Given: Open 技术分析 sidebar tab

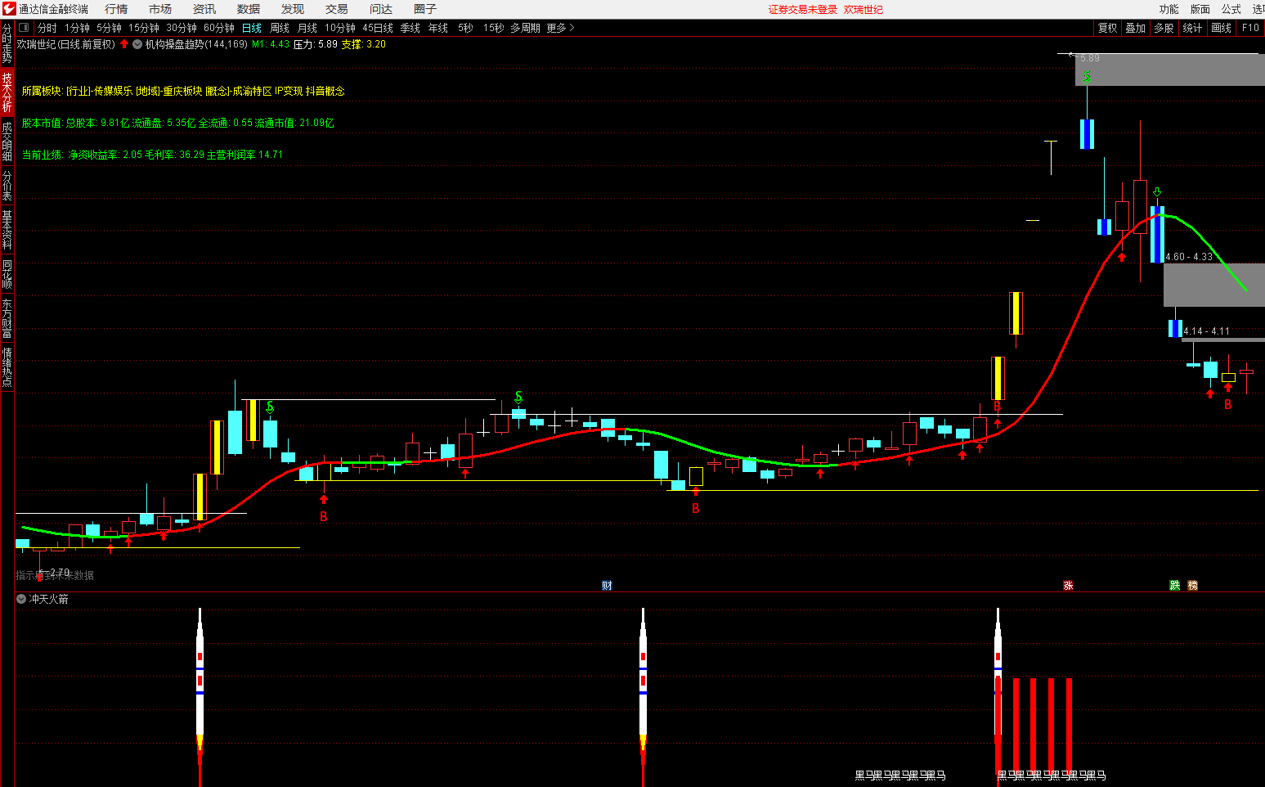Looking at the screenshot, I should click(x=7, y=92).
